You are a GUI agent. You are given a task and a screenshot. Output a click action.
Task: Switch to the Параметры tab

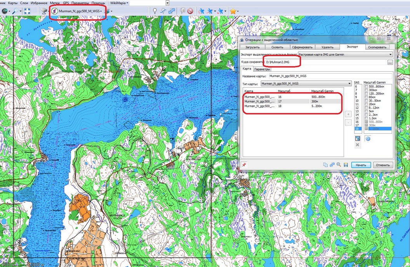(x=262, y=69)
